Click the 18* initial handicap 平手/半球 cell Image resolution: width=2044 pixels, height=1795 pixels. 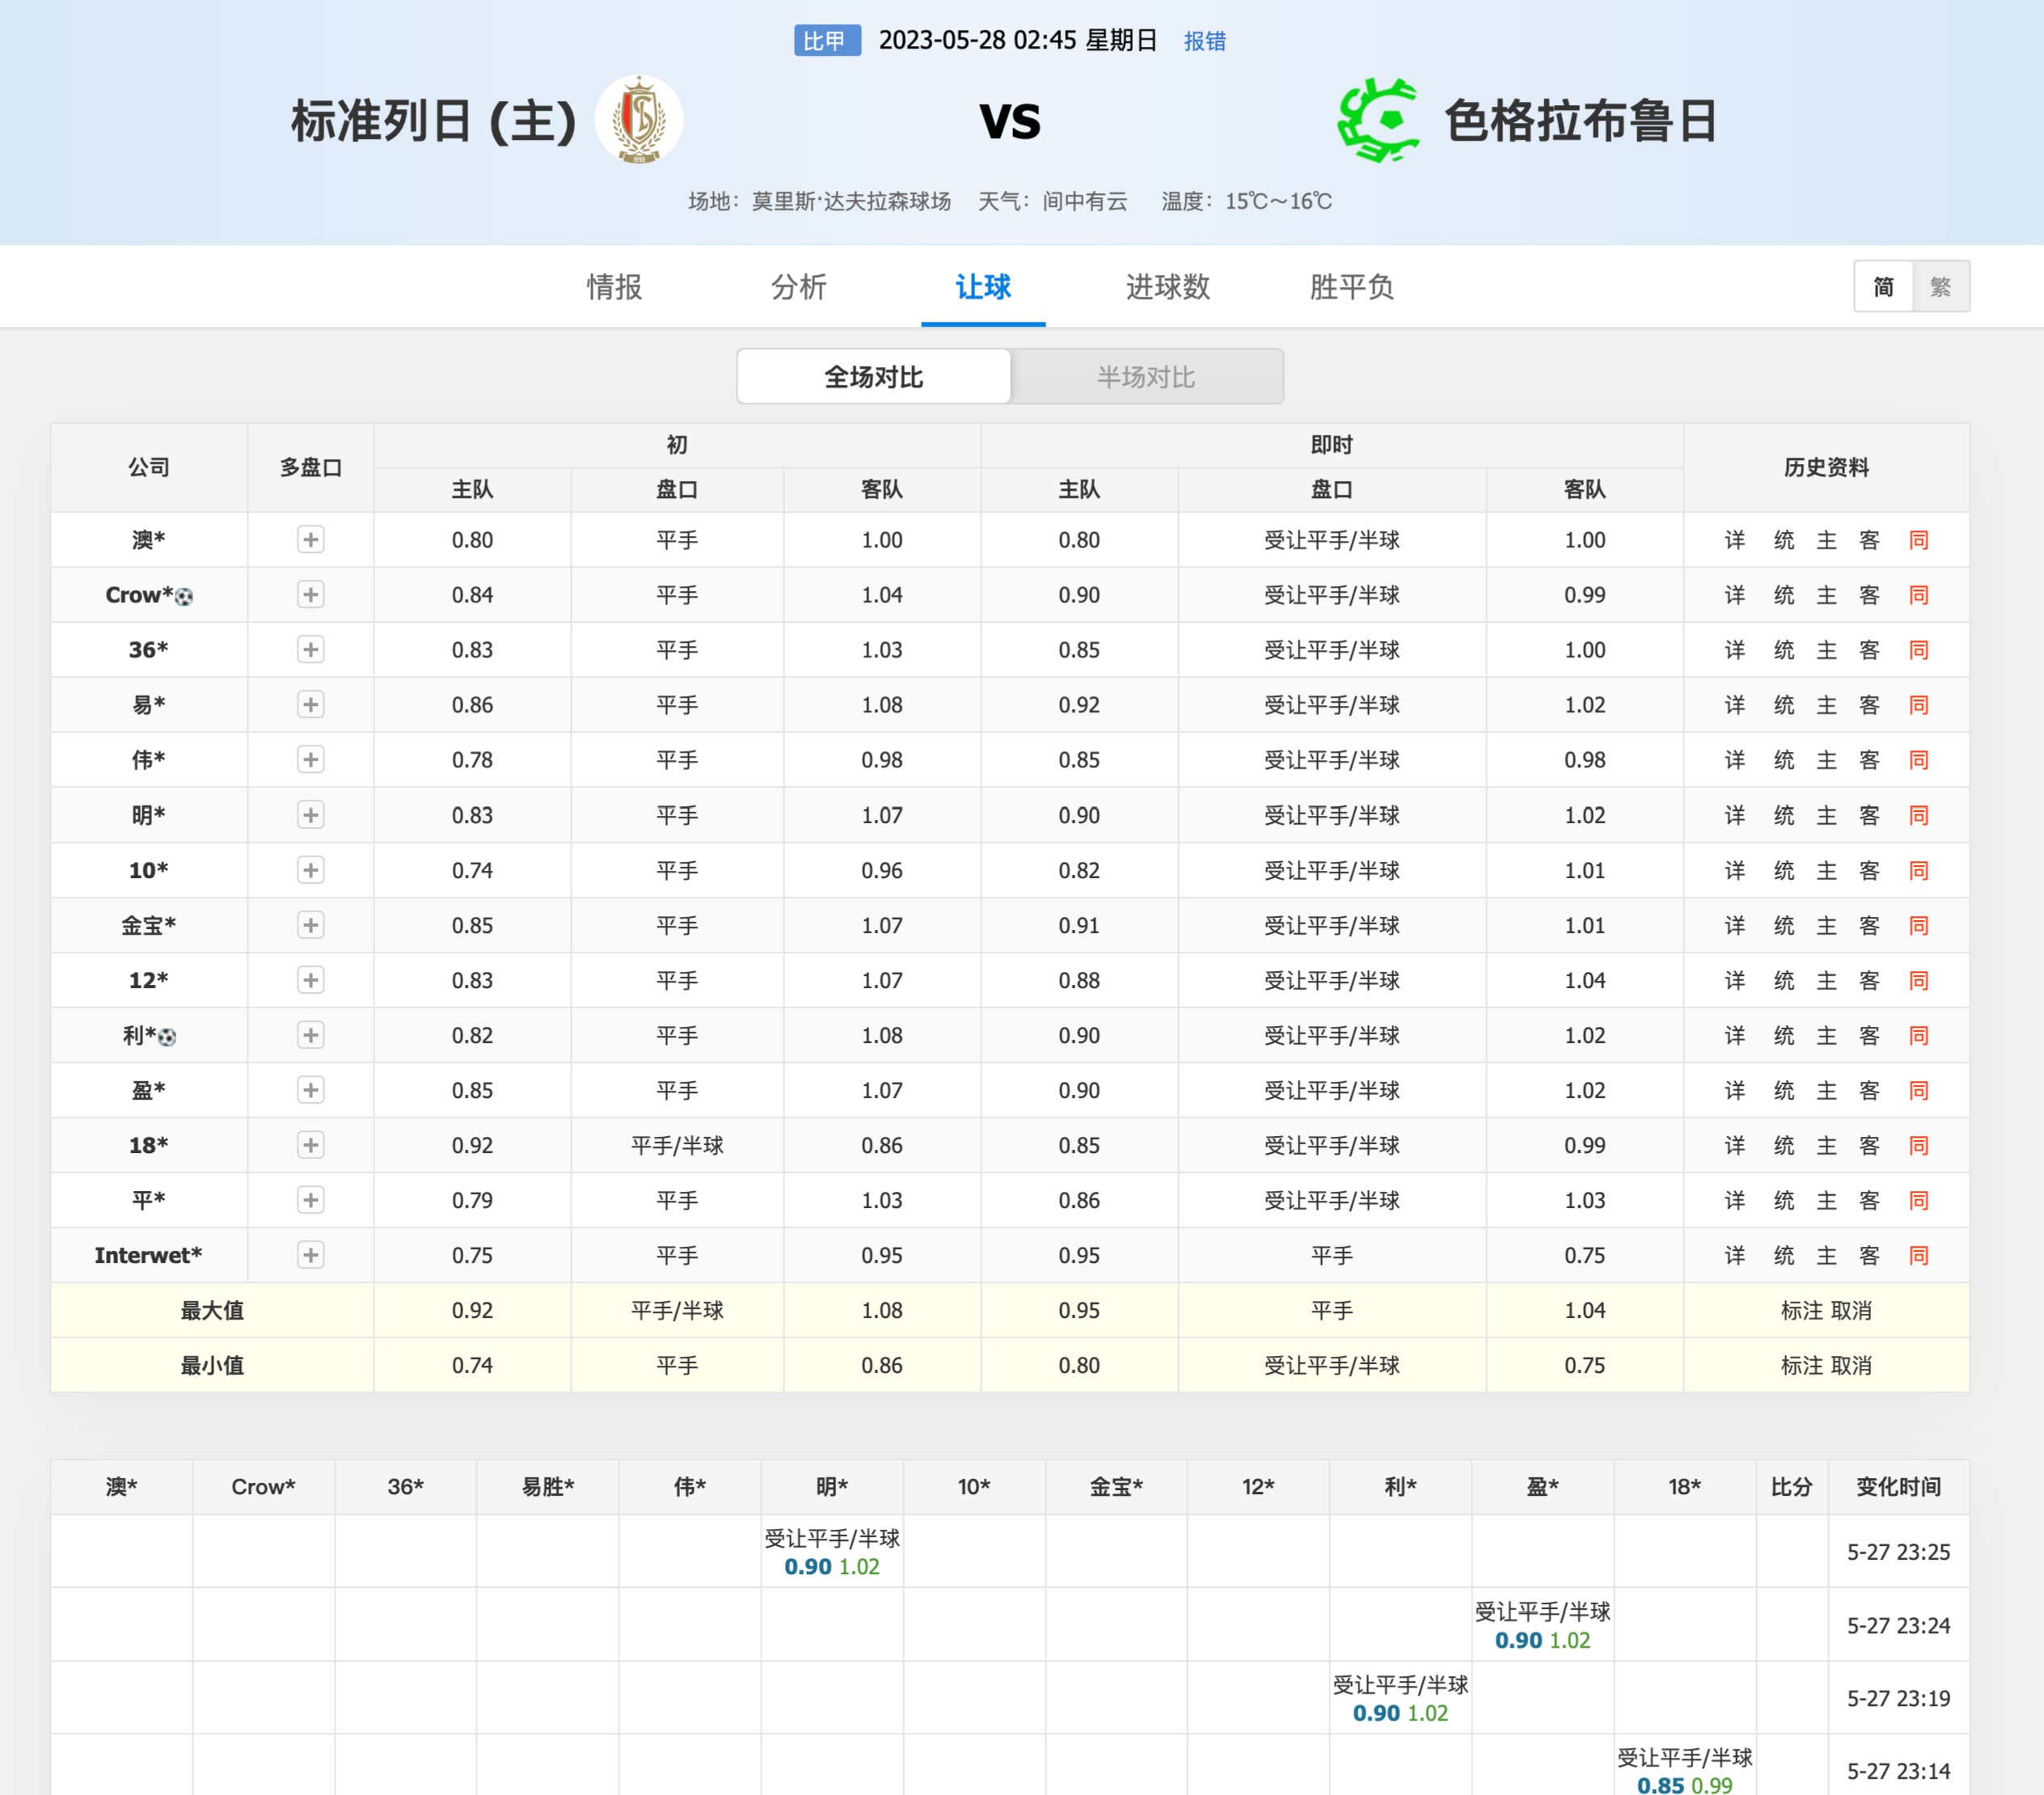(677, 1145)
